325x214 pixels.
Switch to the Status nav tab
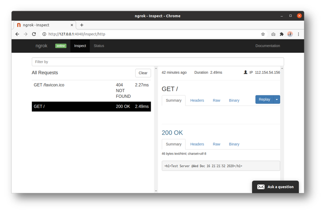click(x=99, y=46)
